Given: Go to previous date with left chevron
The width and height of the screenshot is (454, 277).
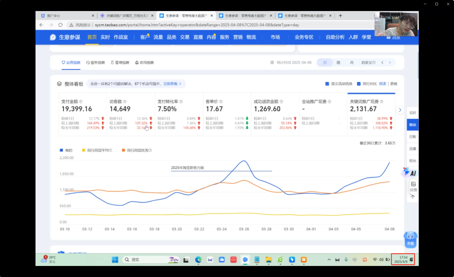Looking at the screenshot, I should (x=382, y=62).
